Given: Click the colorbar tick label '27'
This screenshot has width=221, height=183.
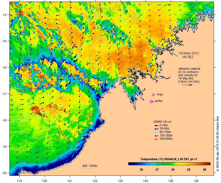Looking at the screenshot, I should click(157, 170).
